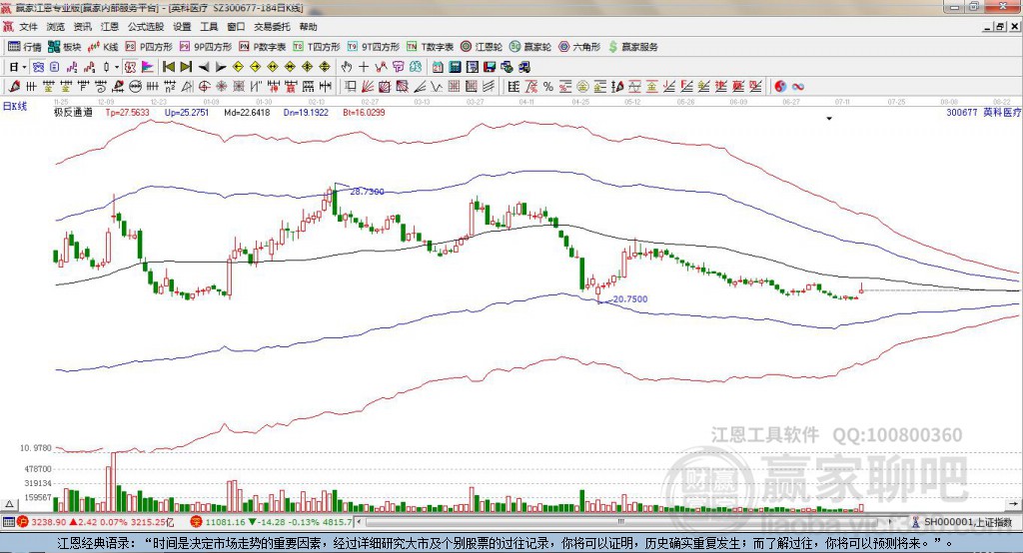Click the last yellow diamond arrows icon
The image size is (1023, 553).
click(325, 67)
